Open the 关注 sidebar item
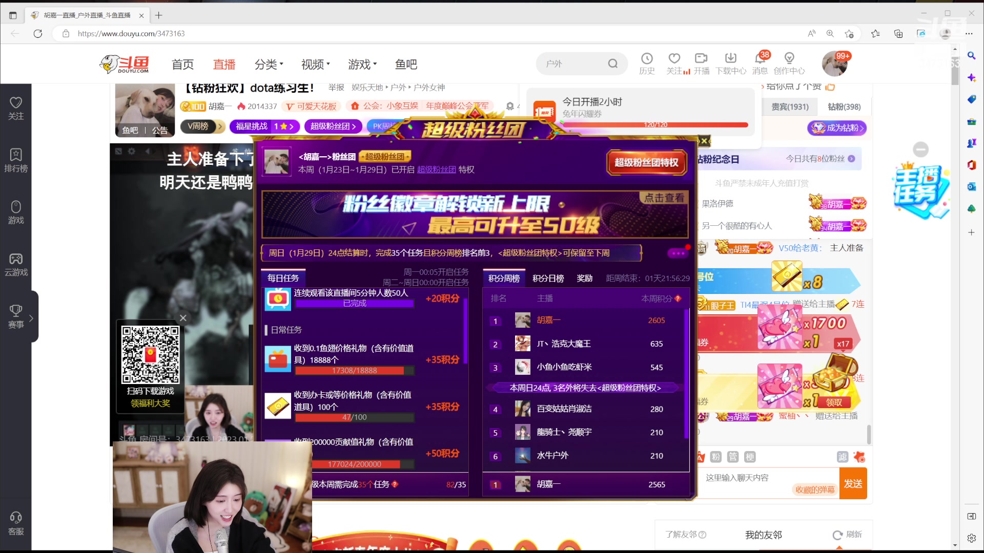 16,109
